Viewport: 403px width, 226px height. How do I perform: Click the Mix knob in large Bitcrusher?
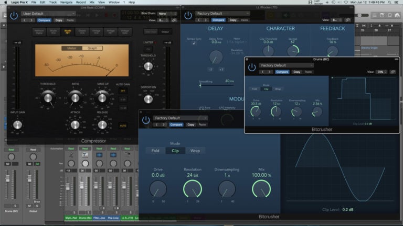(x=261, y=189)
